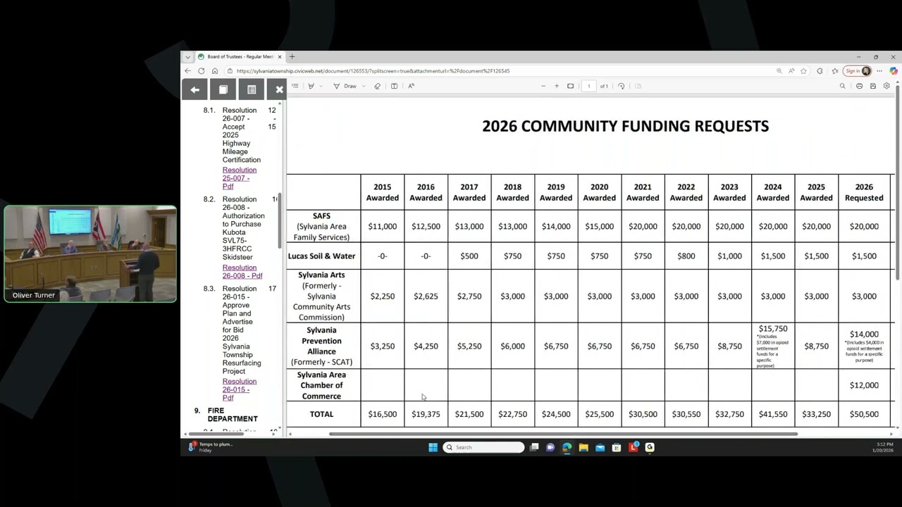Select the Draw tool in PDF toolbar
Viewport: 902px width, 507px height.
click(x=345, y=86)
